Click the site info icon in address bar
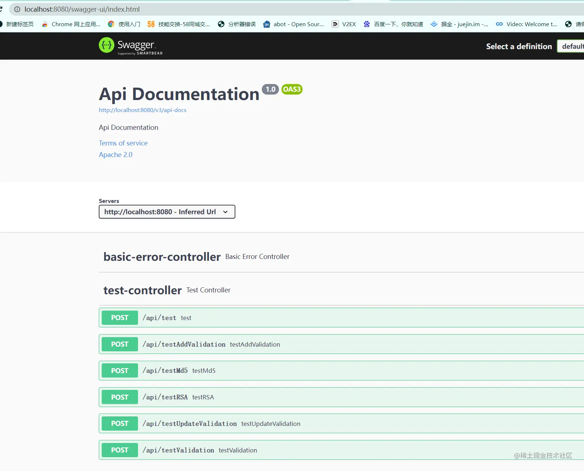Image resolution: width=584 pixels, height=471 pixels. [x=17, y=9]
